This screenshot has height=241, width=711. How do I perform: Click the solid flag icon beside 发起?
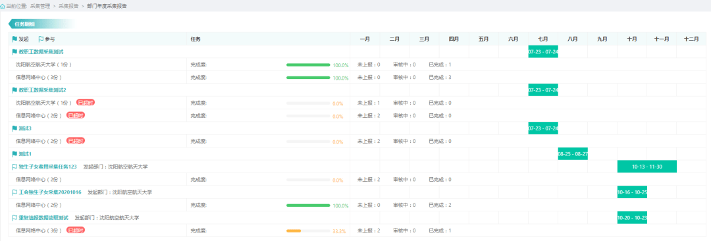click(14, 39)
